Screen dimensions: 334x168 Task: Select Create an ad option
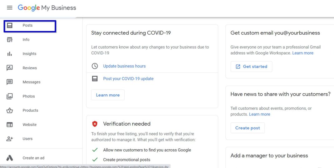click(33, 158)
